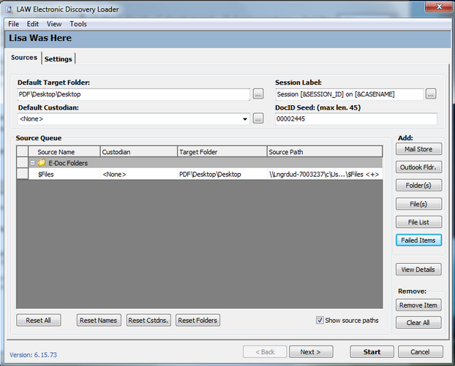
Task: Click the Target Folder column header
Action: coord(222,152)
